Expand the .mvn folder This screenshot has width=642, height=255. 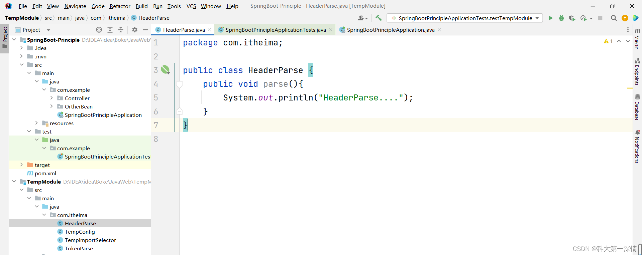[22, 56]
